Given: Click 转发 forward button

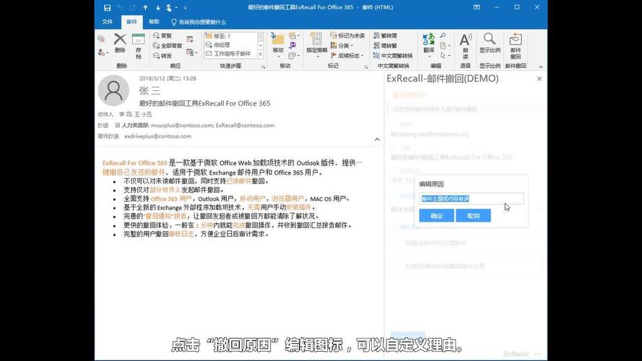Looking at the screenshot, I should click(x=162, y=56).
